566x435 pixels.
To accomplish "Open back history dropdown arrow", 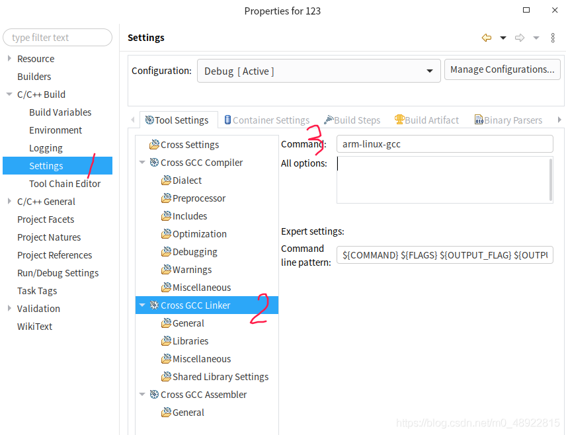I will (503, 38).
